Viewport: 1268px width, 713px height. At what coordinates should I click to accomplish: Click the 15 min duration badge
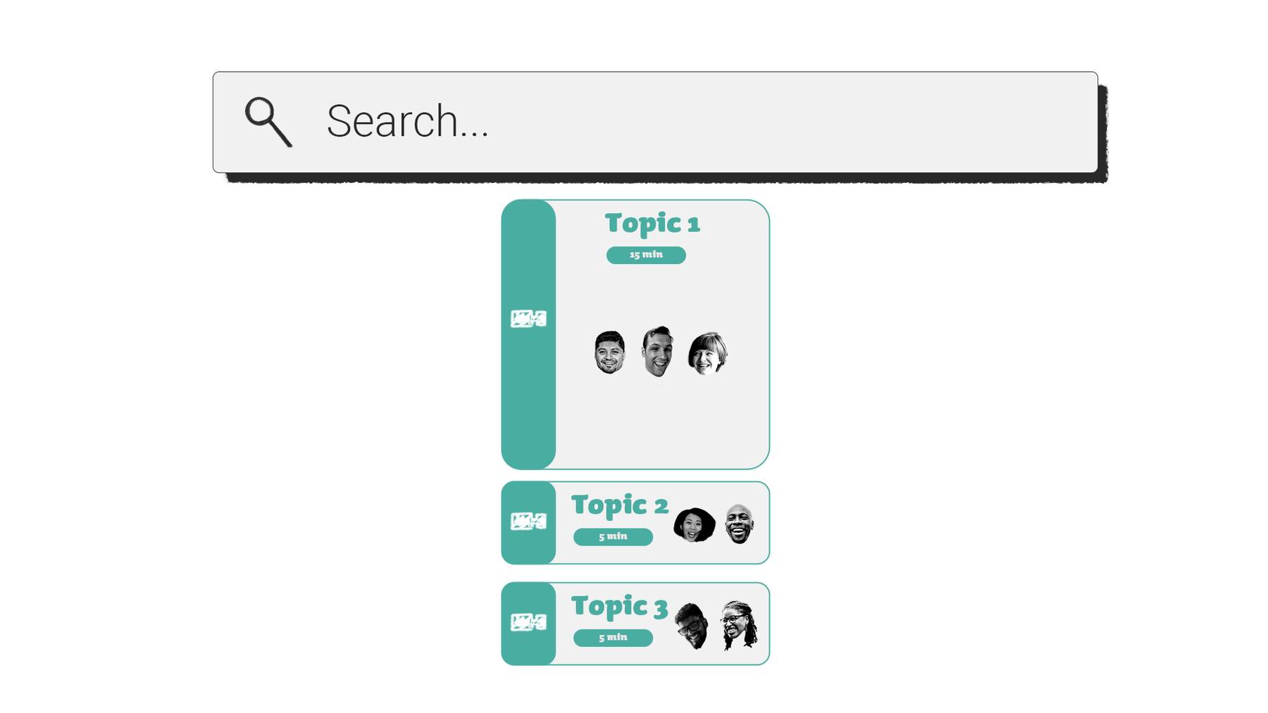pos(646,255)
